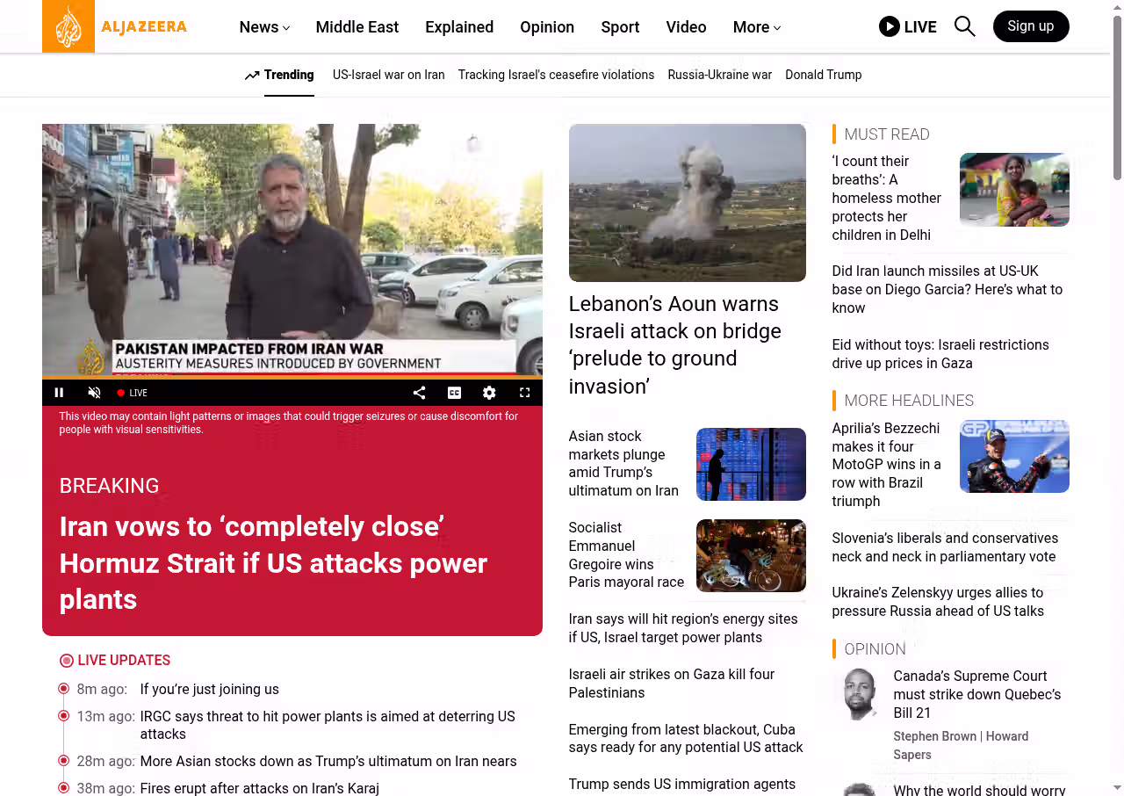Enter fullscreen video mode
This screenshot has height=796, width=1124.
click(x=524, y=393)
